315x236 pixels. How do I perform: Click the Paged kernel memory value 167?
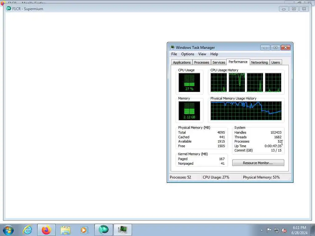point(222,159)
